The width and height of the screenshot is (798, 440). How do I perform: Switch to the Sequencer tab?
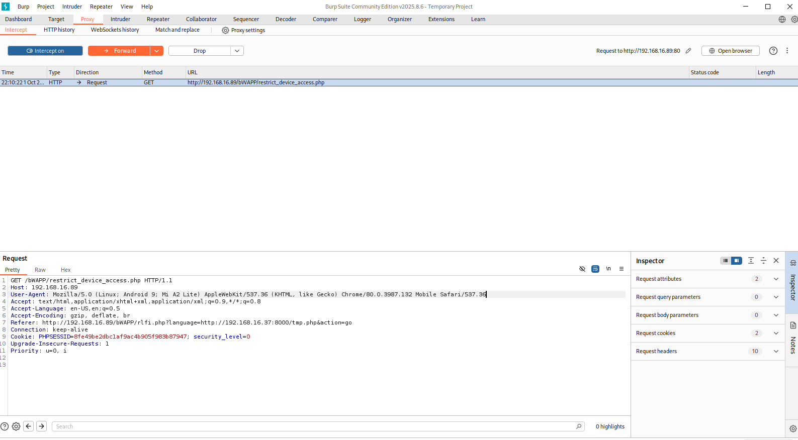tap(246, 19)
